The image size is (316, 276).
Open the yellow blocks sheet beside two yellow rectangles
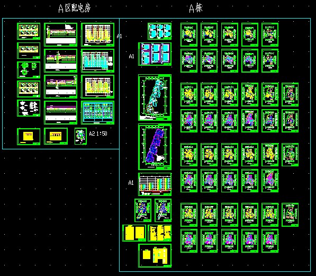(x=160, y=233)
